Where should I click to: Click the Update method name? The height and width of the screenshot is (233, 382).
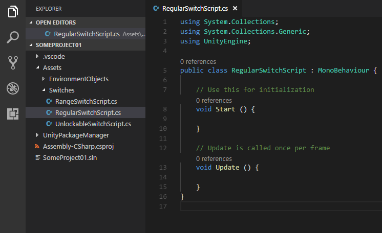point(227,168)
